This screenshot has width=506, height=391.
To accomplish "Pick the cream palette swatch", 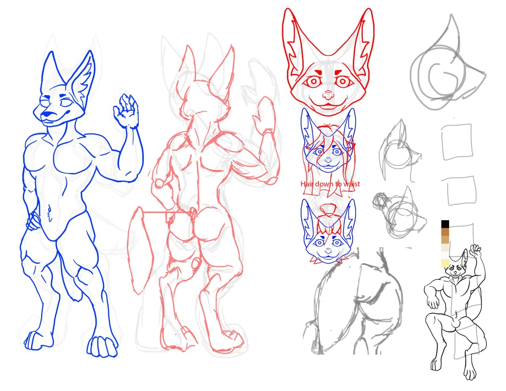I will (445, 248).
